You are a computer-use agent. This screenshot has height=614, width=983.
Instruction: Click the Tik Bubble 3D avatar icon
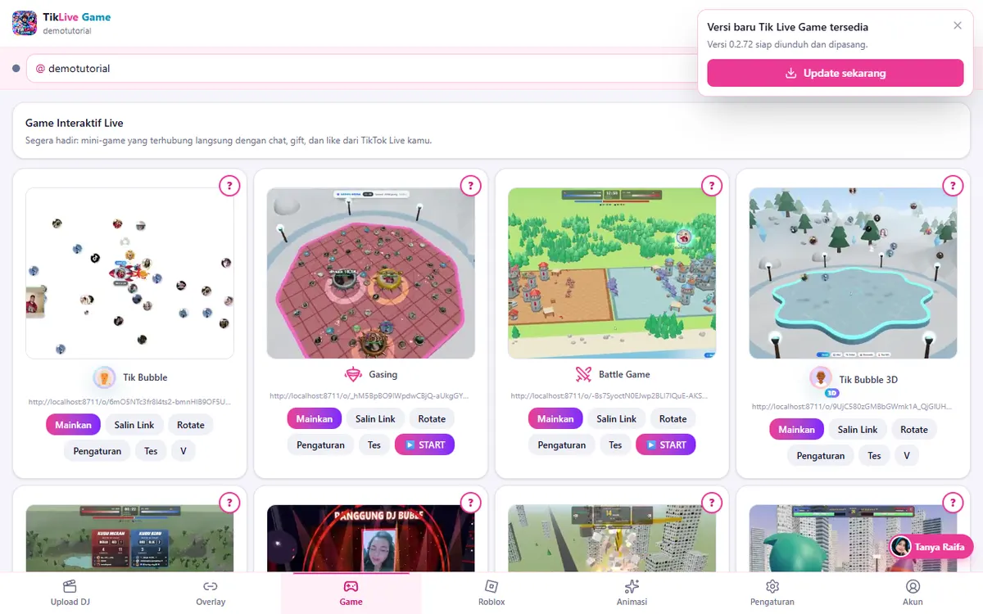[x=821, y=378]
